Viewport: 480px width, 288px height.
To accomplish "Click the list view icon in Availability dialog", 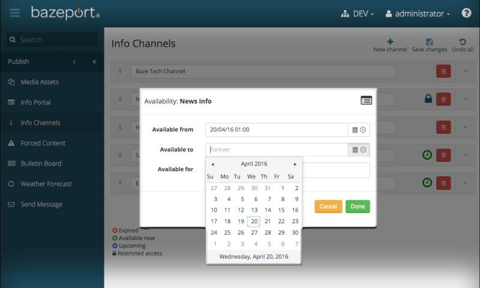I will (x=366, y=101).
